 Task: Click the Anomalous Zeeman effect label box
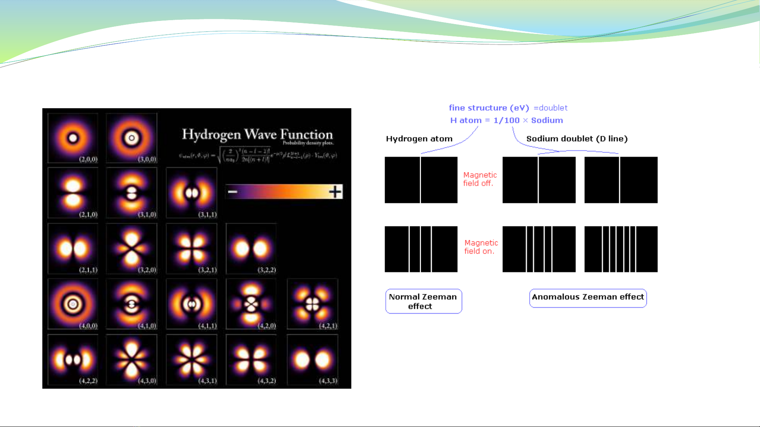pyautogui.click(x=588, y=297)
